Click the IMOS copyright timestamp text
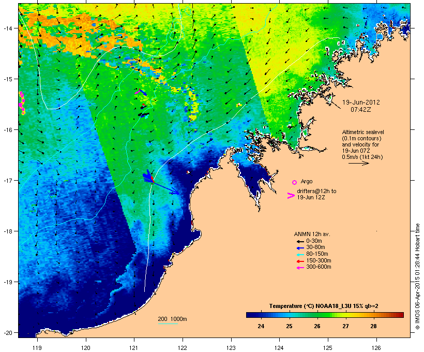 click(x=417, y=276)
